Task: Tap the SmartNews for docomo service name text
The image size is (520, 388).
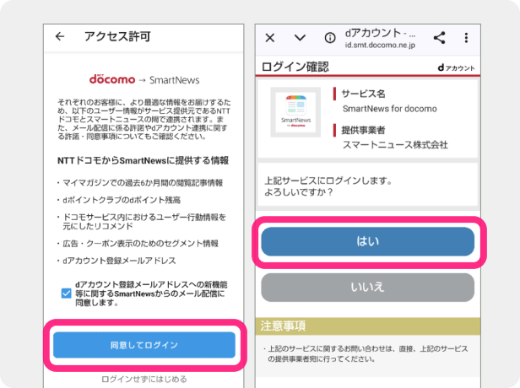Action: 390,109
